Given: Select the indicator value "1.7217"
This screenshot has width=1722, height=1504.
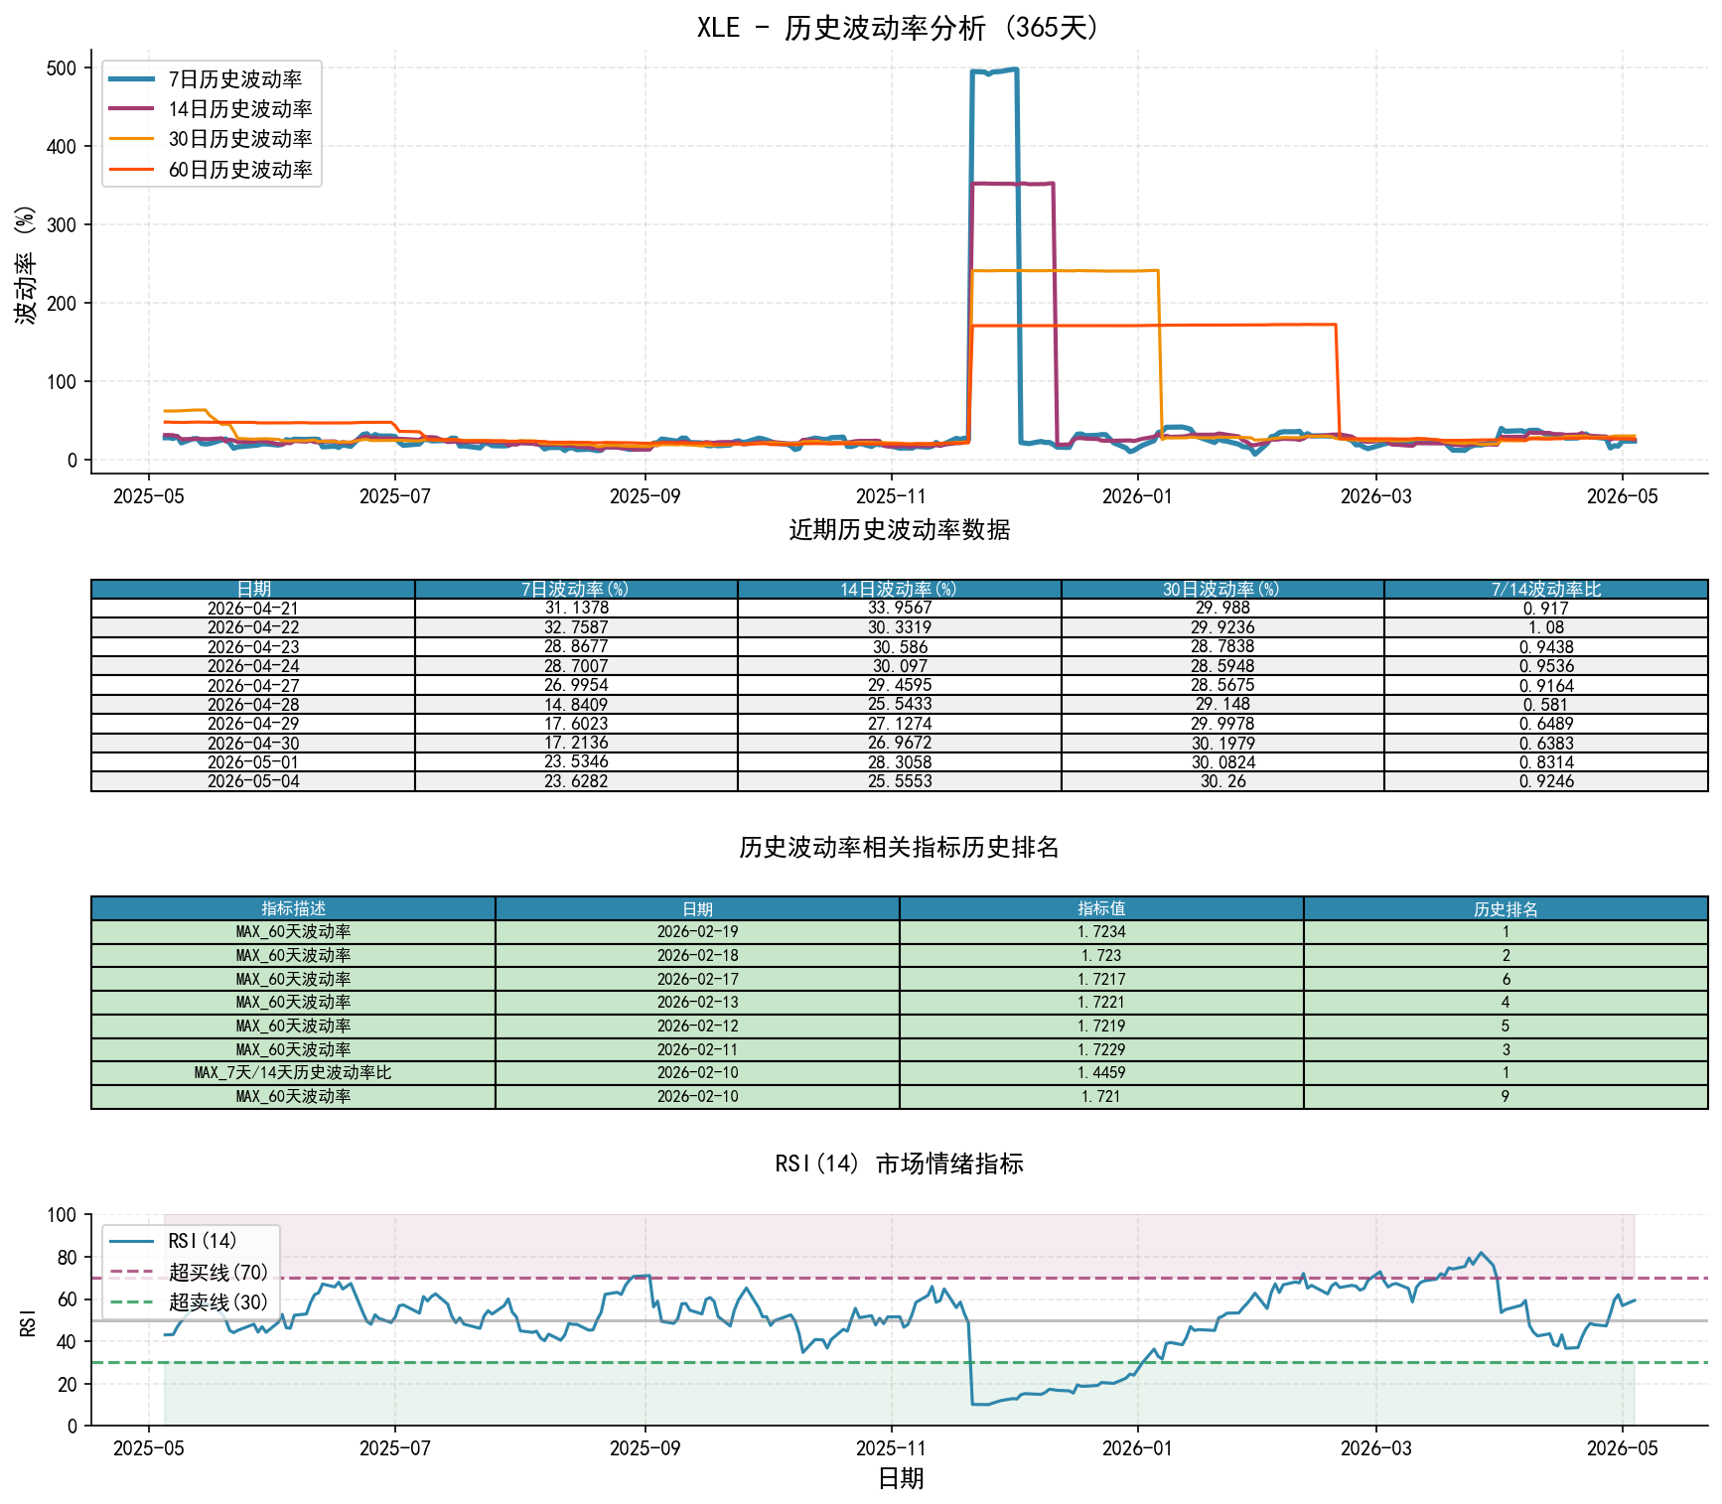Looking at the screenshot, I should point(1101,979).
